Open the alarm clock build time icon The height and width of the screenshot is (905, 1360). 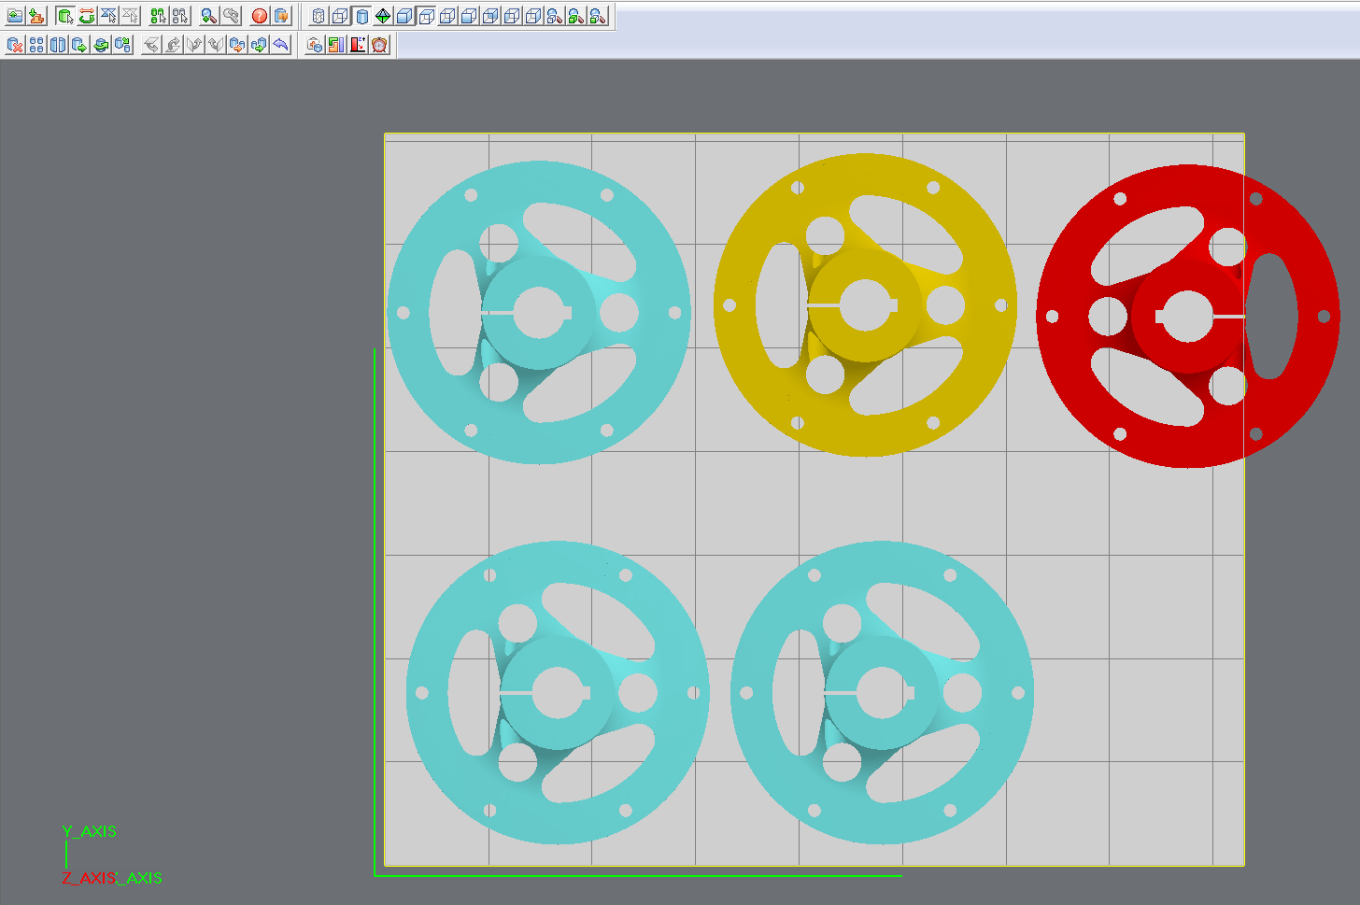pos(379,44)
